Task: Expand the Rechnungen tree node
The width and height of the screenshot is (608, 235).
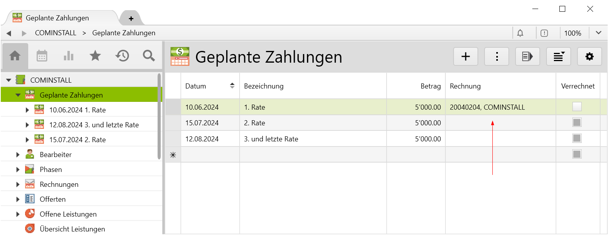Action: (x=18, y=184)
